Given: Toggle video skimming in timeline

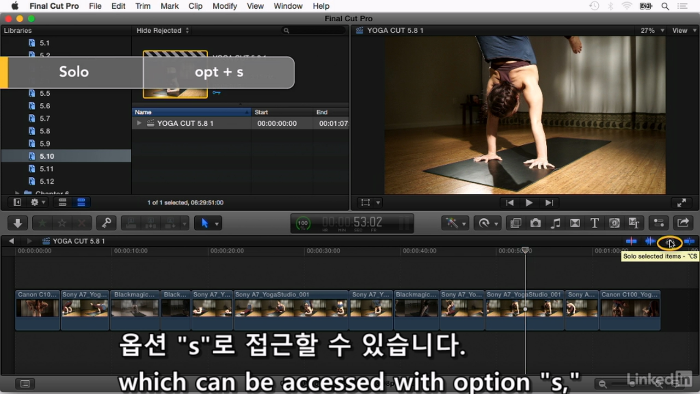Looking at the screenshot, I should (632, 241).
